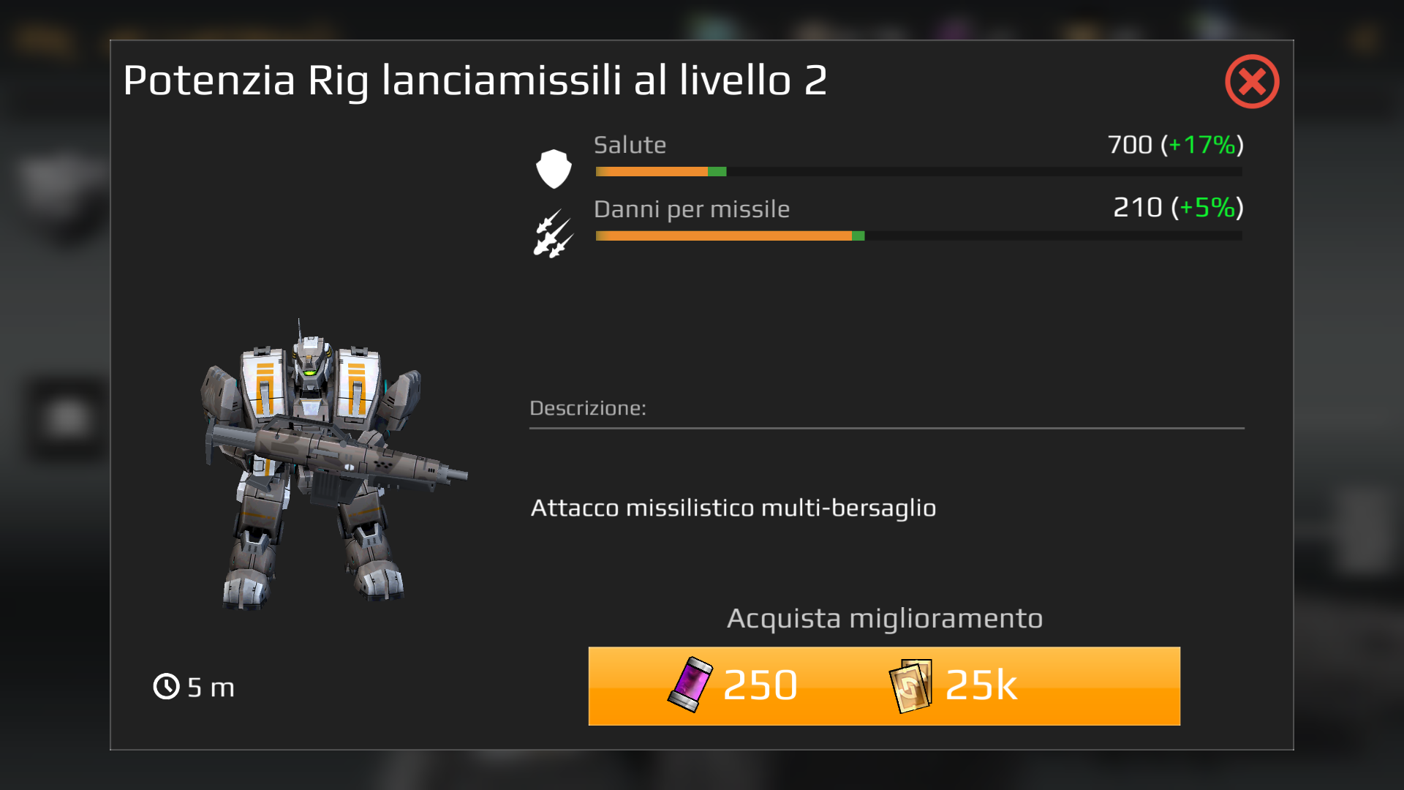Click the Salute health progress bar

coord(918,172)
